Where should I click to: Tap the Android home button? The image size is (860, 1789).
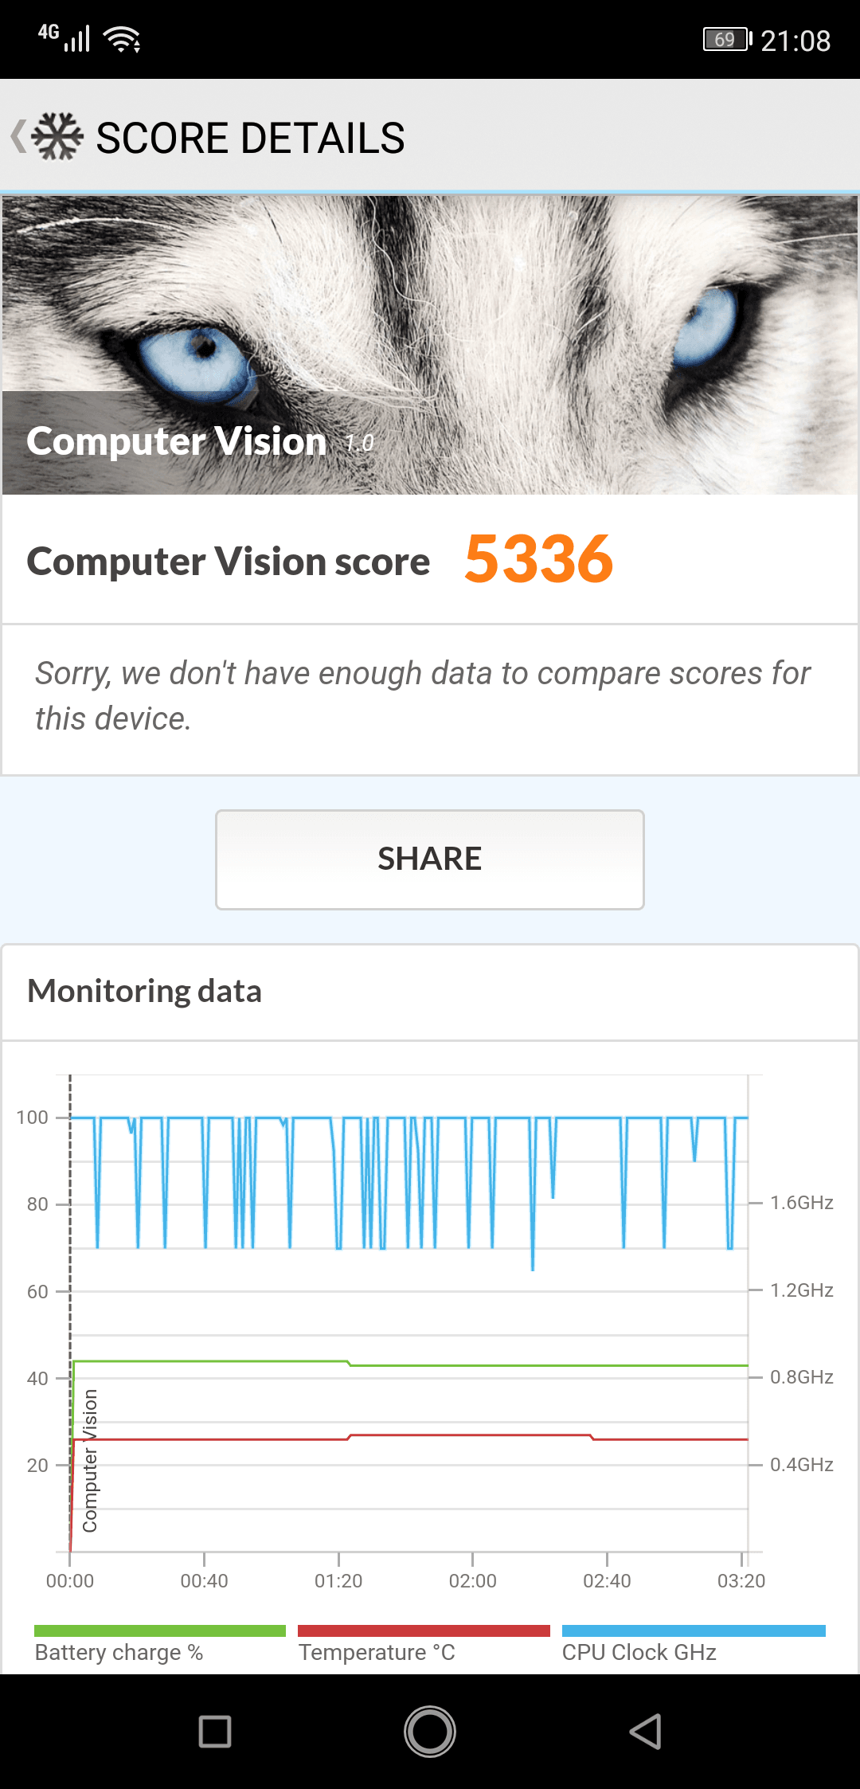[430, 1731]
